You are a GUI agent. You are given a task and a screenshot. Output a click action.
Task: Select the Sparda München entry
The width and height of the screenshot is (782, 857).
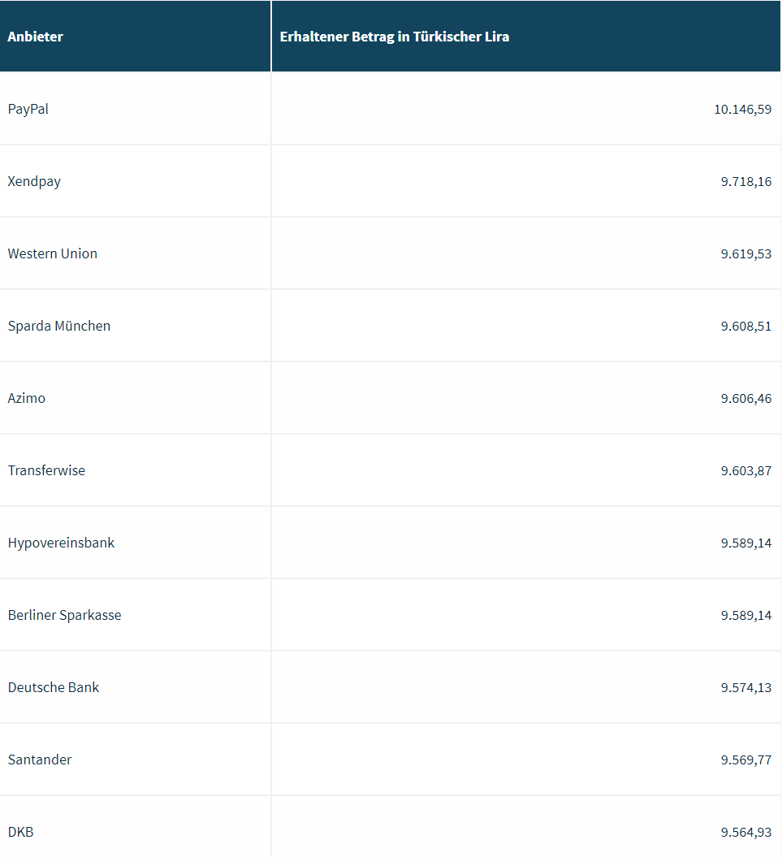pyautogui.click(x=59, y=326)
